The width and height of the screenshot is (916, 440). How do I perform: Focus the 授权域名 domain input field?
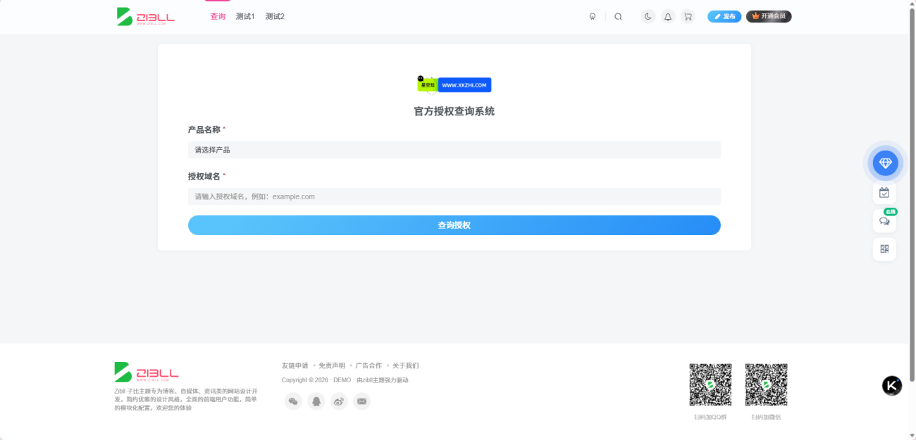tap(454, 196)
